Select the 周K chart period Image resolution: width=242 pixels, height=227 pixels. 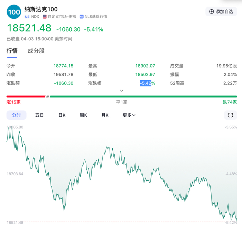tap(83, 115)
